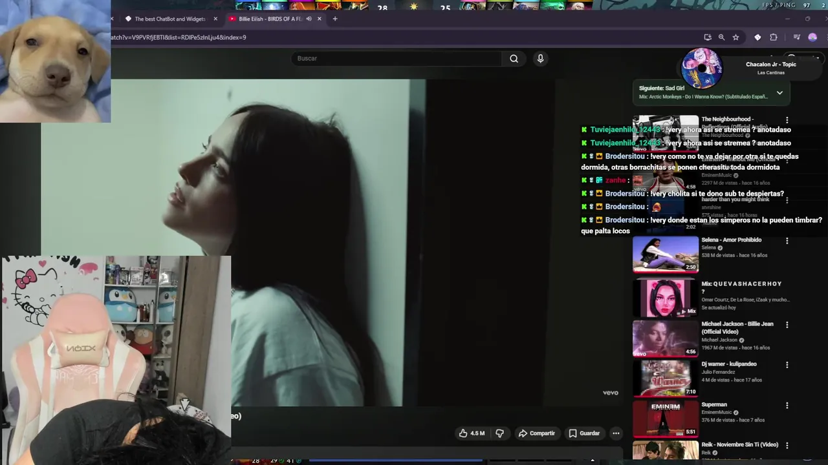This screenshot has height=465, width=828.
Task: Open Dj warner kulipandeo thumbnail
Action: (x=666, y=378)
